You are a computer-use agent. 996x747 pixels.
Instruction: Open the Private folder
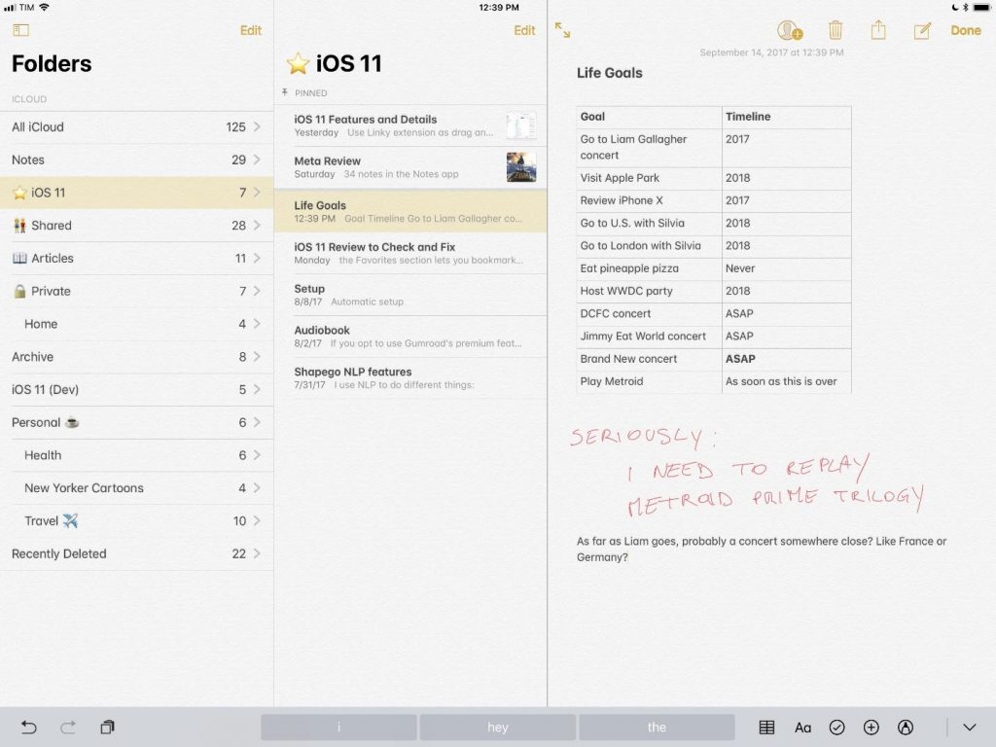[x=136, y=291]
